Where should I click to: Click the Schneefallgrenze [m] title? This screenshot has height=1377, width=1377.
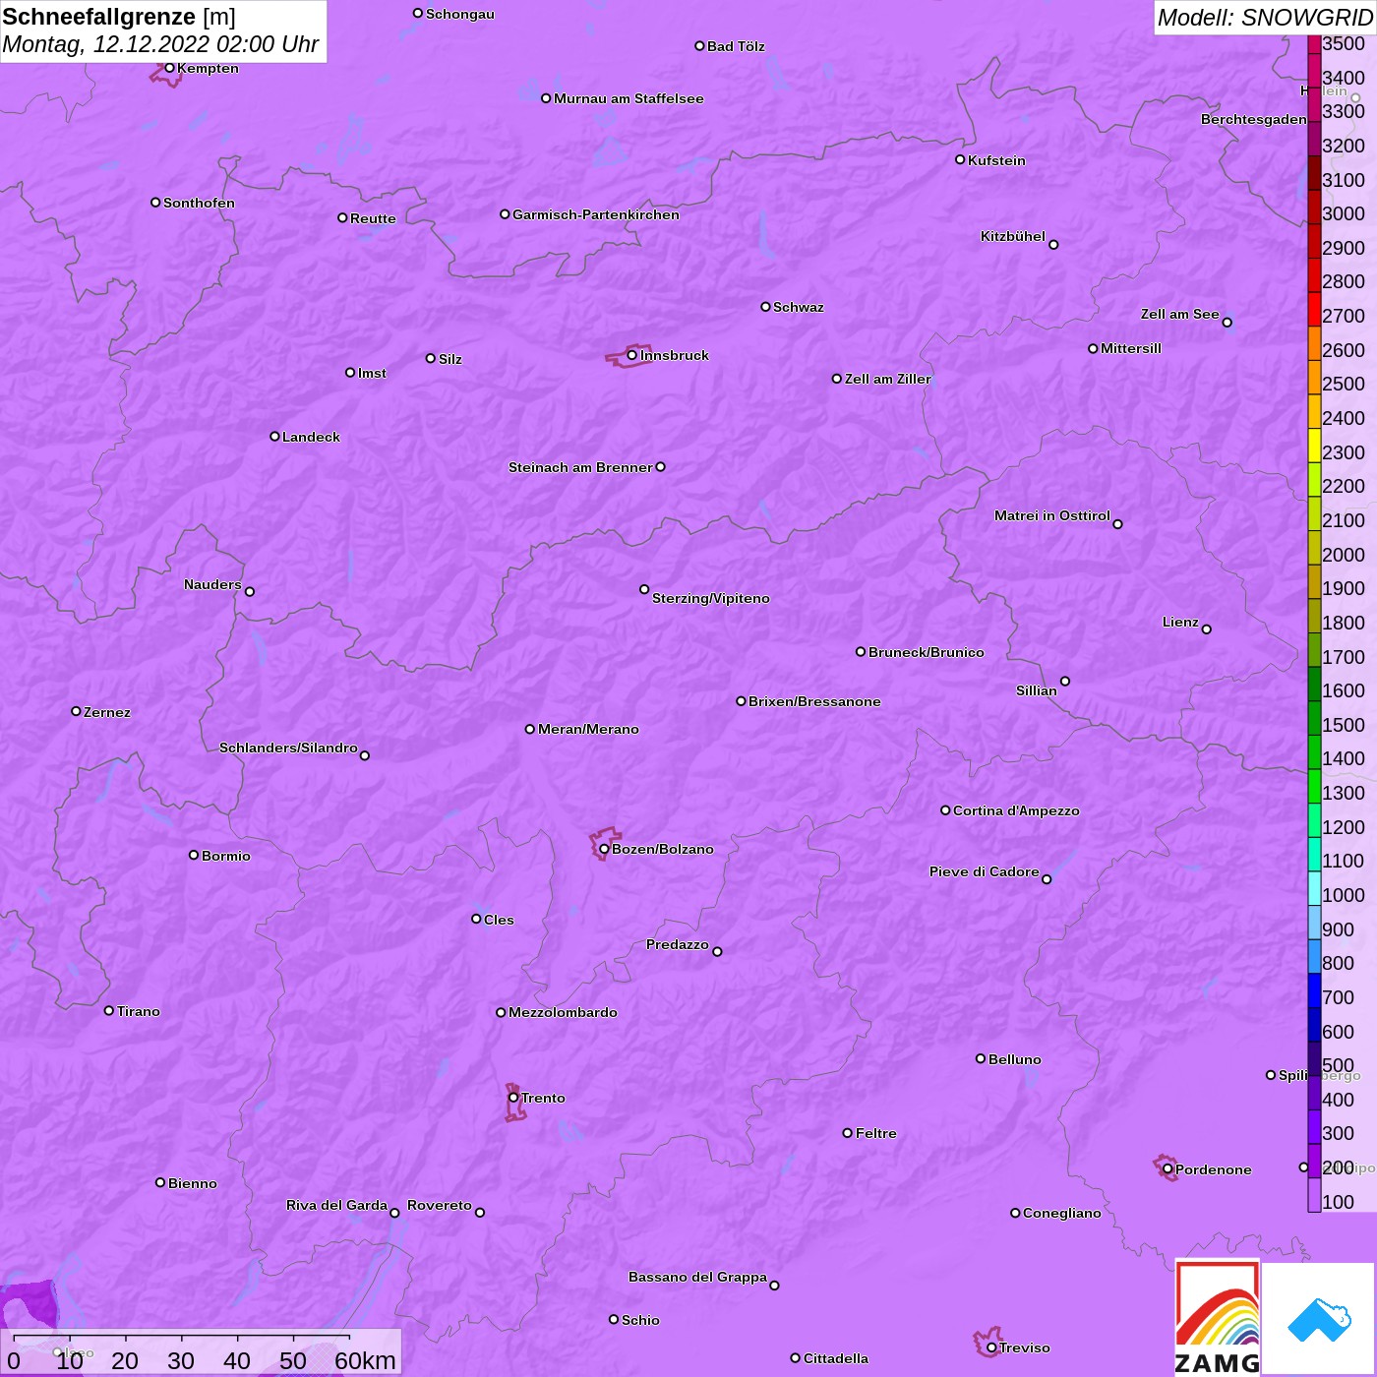[119, 17]
